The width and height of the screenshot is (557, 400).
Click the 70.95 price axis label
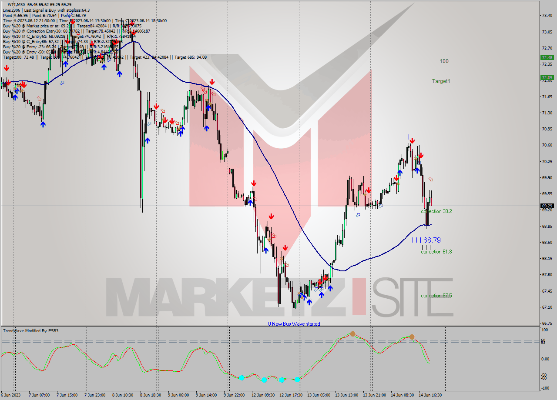[547, 129]
